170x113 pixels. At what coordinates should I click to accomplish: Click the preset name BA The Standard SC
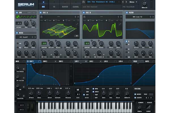point(101,2)
